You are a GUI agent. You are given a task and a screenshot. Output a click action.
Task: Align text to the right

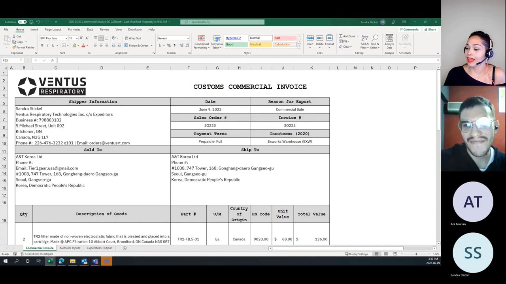(107, 45)
